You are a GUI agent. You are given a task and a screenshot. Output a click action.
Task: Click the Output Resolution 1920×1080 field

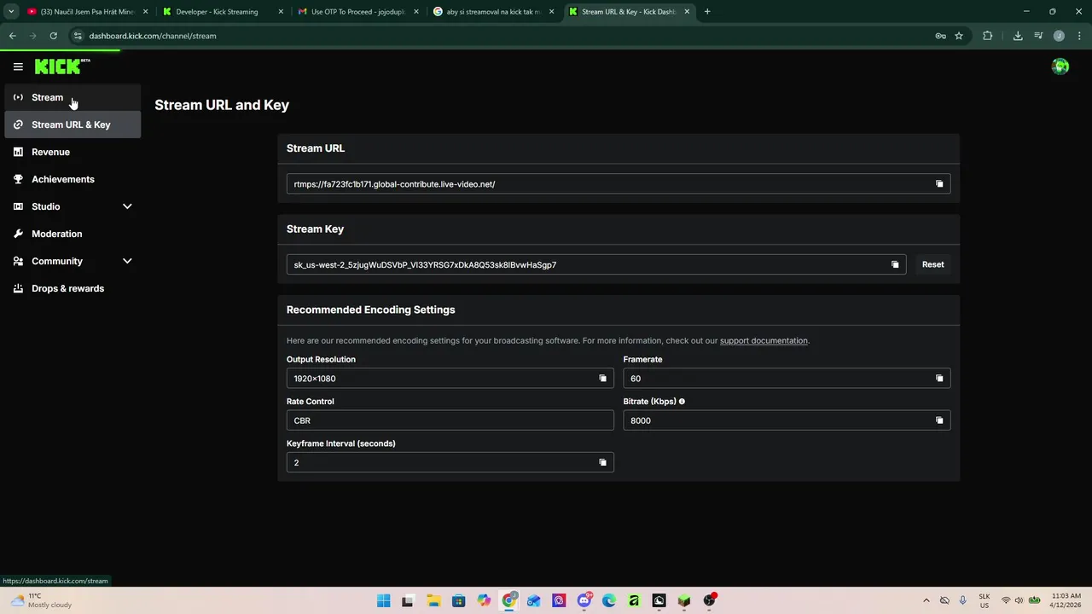pos(450,379)
